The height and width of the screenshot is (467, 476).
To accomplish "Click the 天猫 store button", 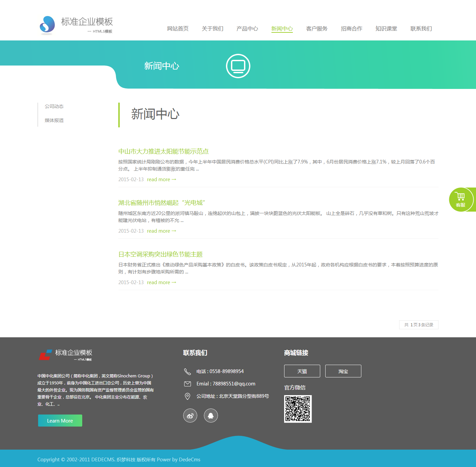I will point(302,371).
